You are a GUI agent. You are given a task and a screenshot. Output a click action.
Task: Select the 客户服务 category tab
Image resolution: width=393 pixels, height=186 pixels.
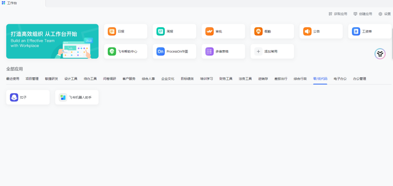[x=129, y=79]
